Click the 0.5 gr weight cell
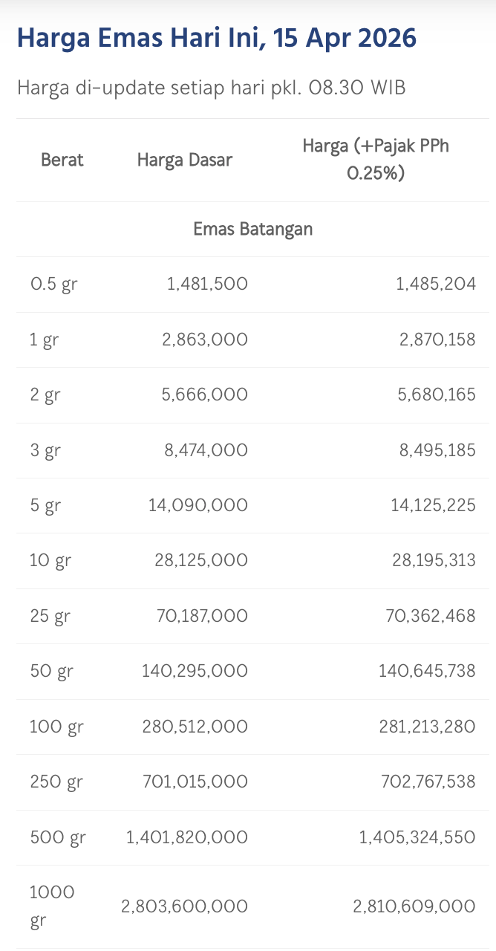 [x=53, y=284]
